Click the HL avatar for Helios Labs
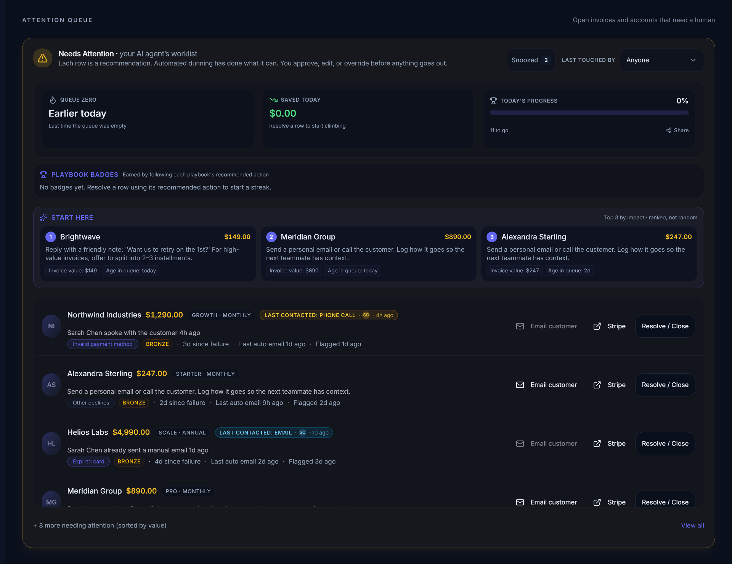This screenshot has height=564, width=732. coord(51,443)
